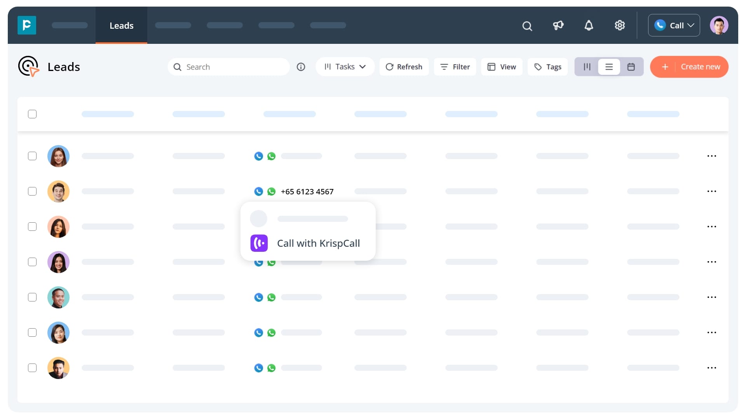Check the select-all checkbox in the header row
Viewport: 746px width, 419px height.
click(x=32, y=114)
